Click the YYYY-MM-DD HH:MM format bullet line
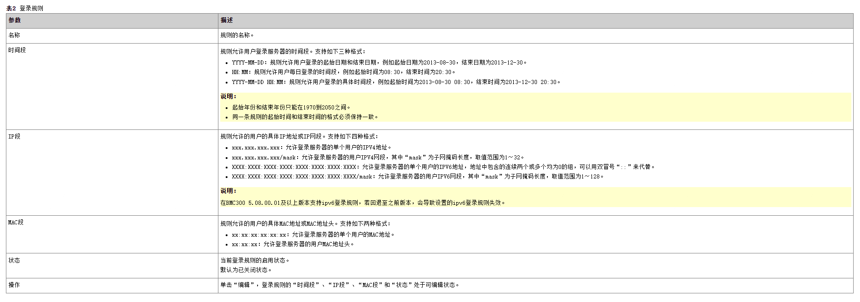860x302 pixels. pyautogui.click(x=396, y=82)
